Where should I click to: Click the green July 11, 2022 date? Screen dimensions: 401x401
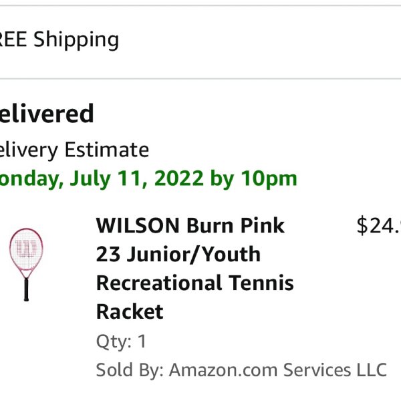click(137, 178)
